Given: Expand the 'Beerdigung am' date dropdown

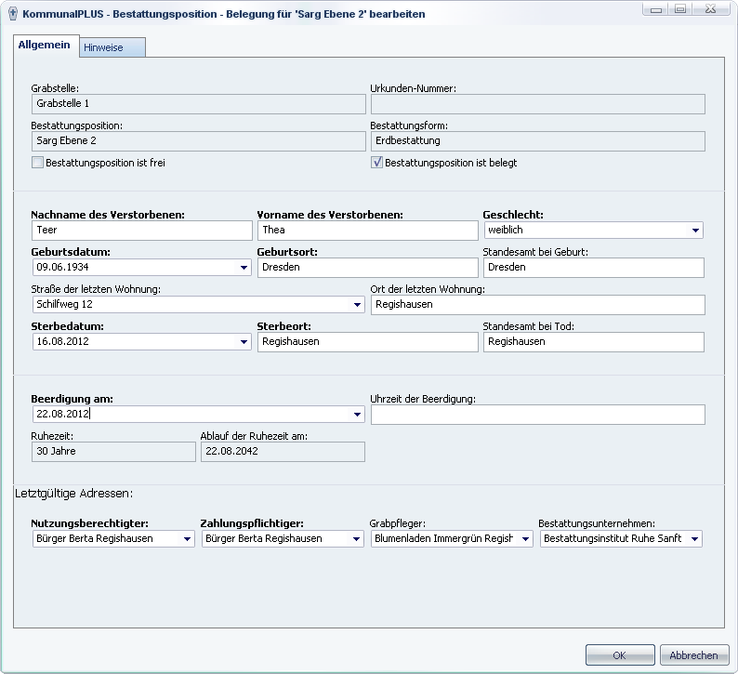Looking at the screenshot, I should 356,415.
